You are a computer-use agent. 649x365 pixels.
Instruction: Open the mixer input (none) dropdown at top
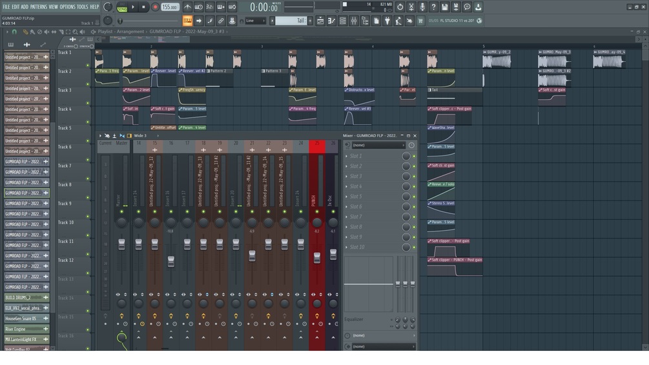click(x=378, y=145)
